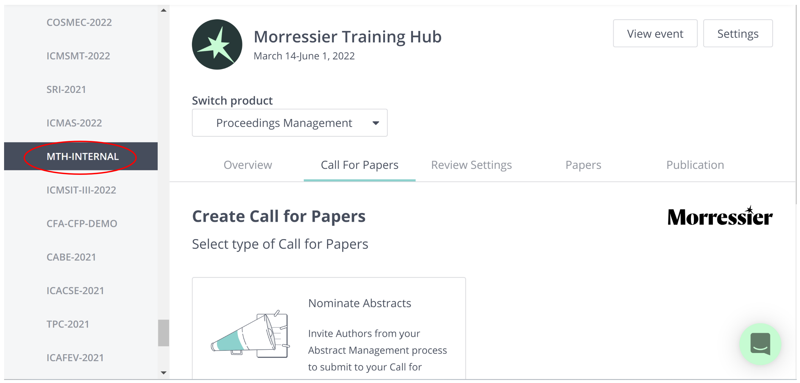Screen dimensions: 800x383
Task: Go to the Papers tab
Action: (583, 165)
